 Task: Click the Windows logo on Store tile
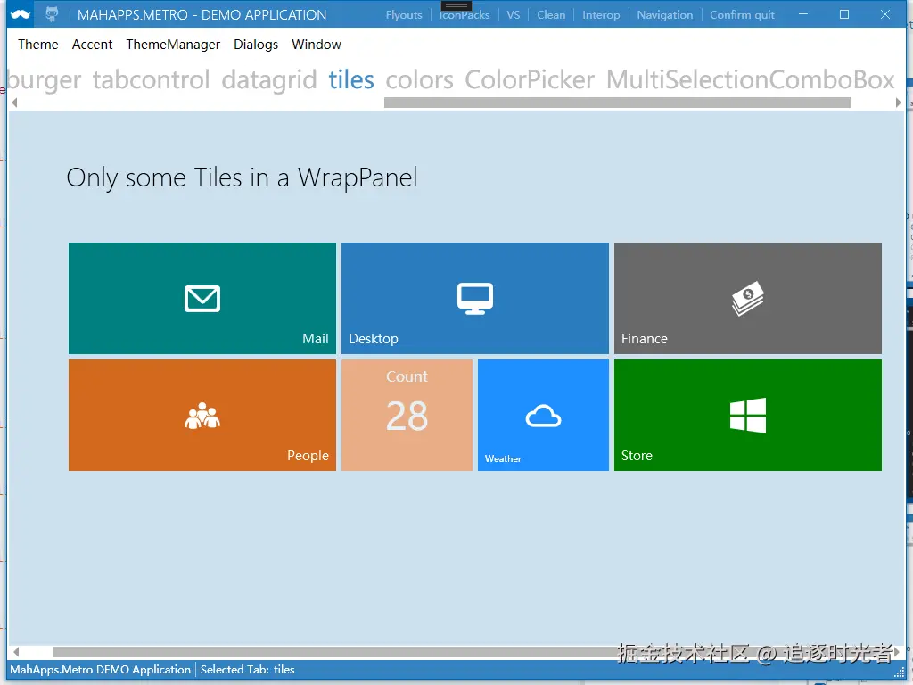[748, 416]
